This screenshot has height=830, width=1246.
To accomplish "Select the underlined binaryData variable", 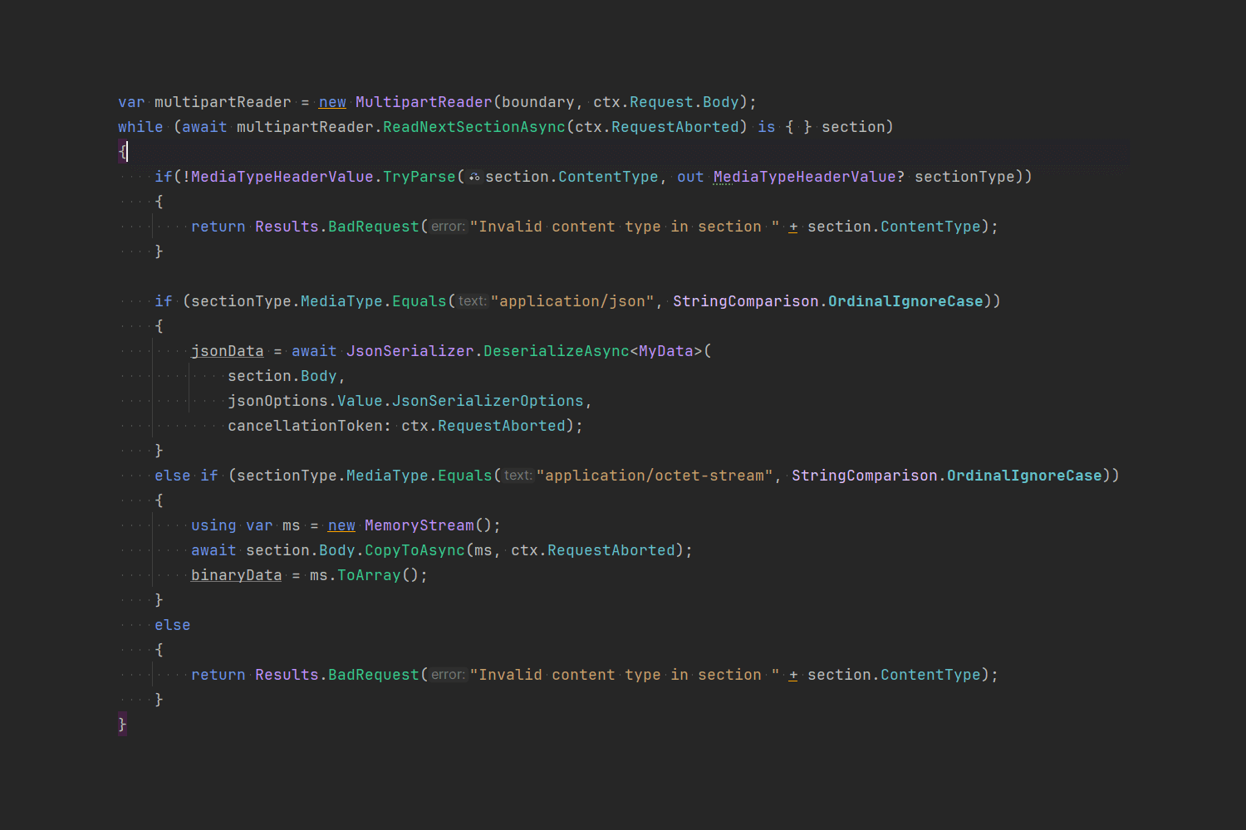I will tap(236, 574).
